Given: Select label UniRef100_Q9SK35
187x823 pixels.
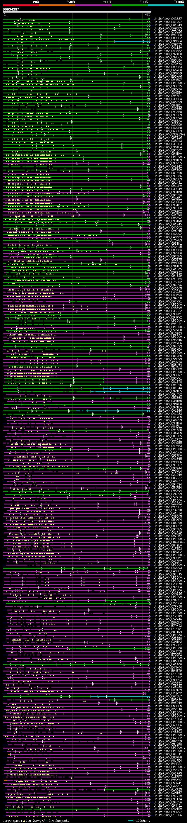Looking at the screenshot, I should (x=168, y=163).
